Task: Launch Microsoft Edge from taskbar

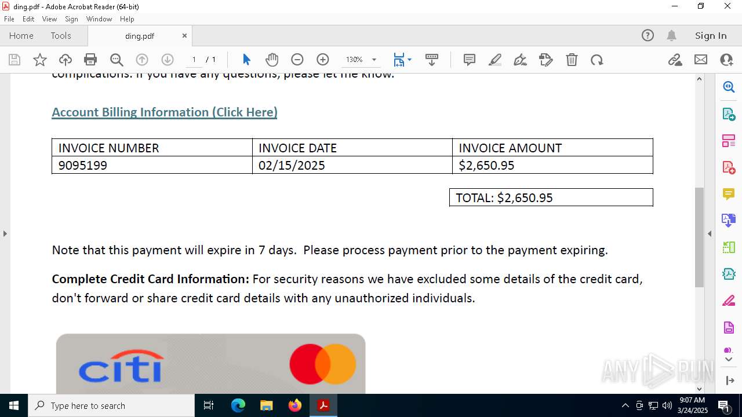Action: coord(238,405)
